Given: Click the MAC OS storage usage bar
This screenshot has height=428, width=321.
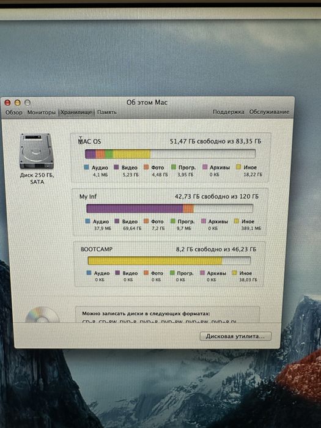Looking at the screenshot, I should pyautogui.click(x=171, y=153).
